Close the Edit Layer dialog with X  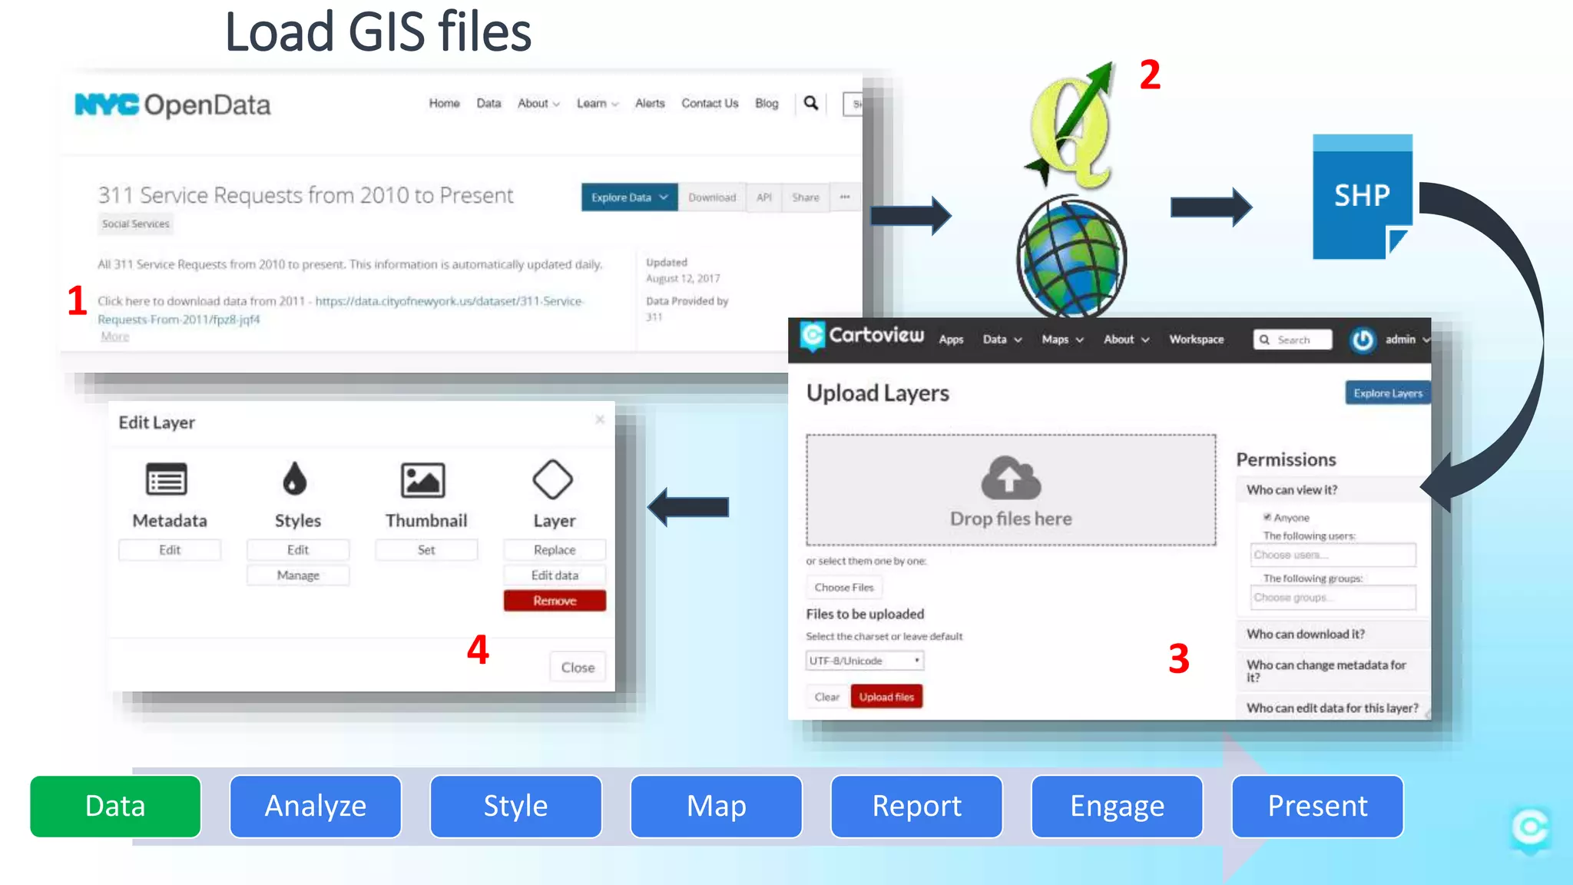pos(600,419)
